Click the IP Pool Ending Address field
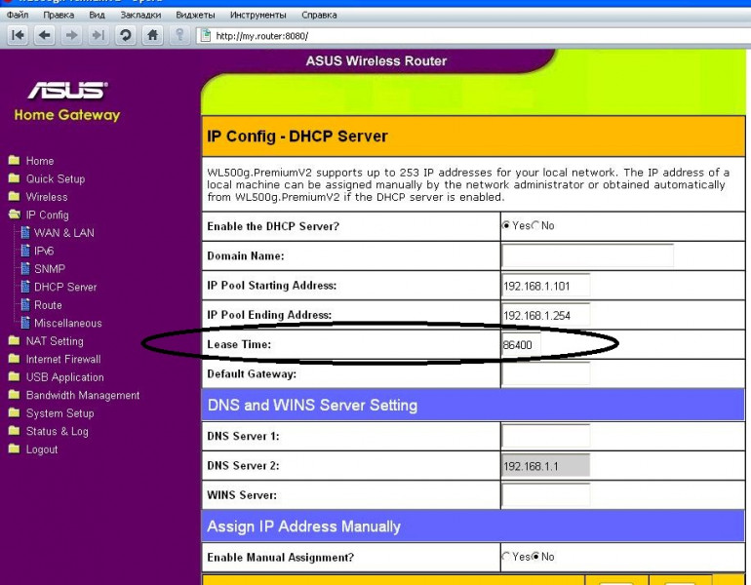Viewport: 751px width, 585px height. pos(545,315)
